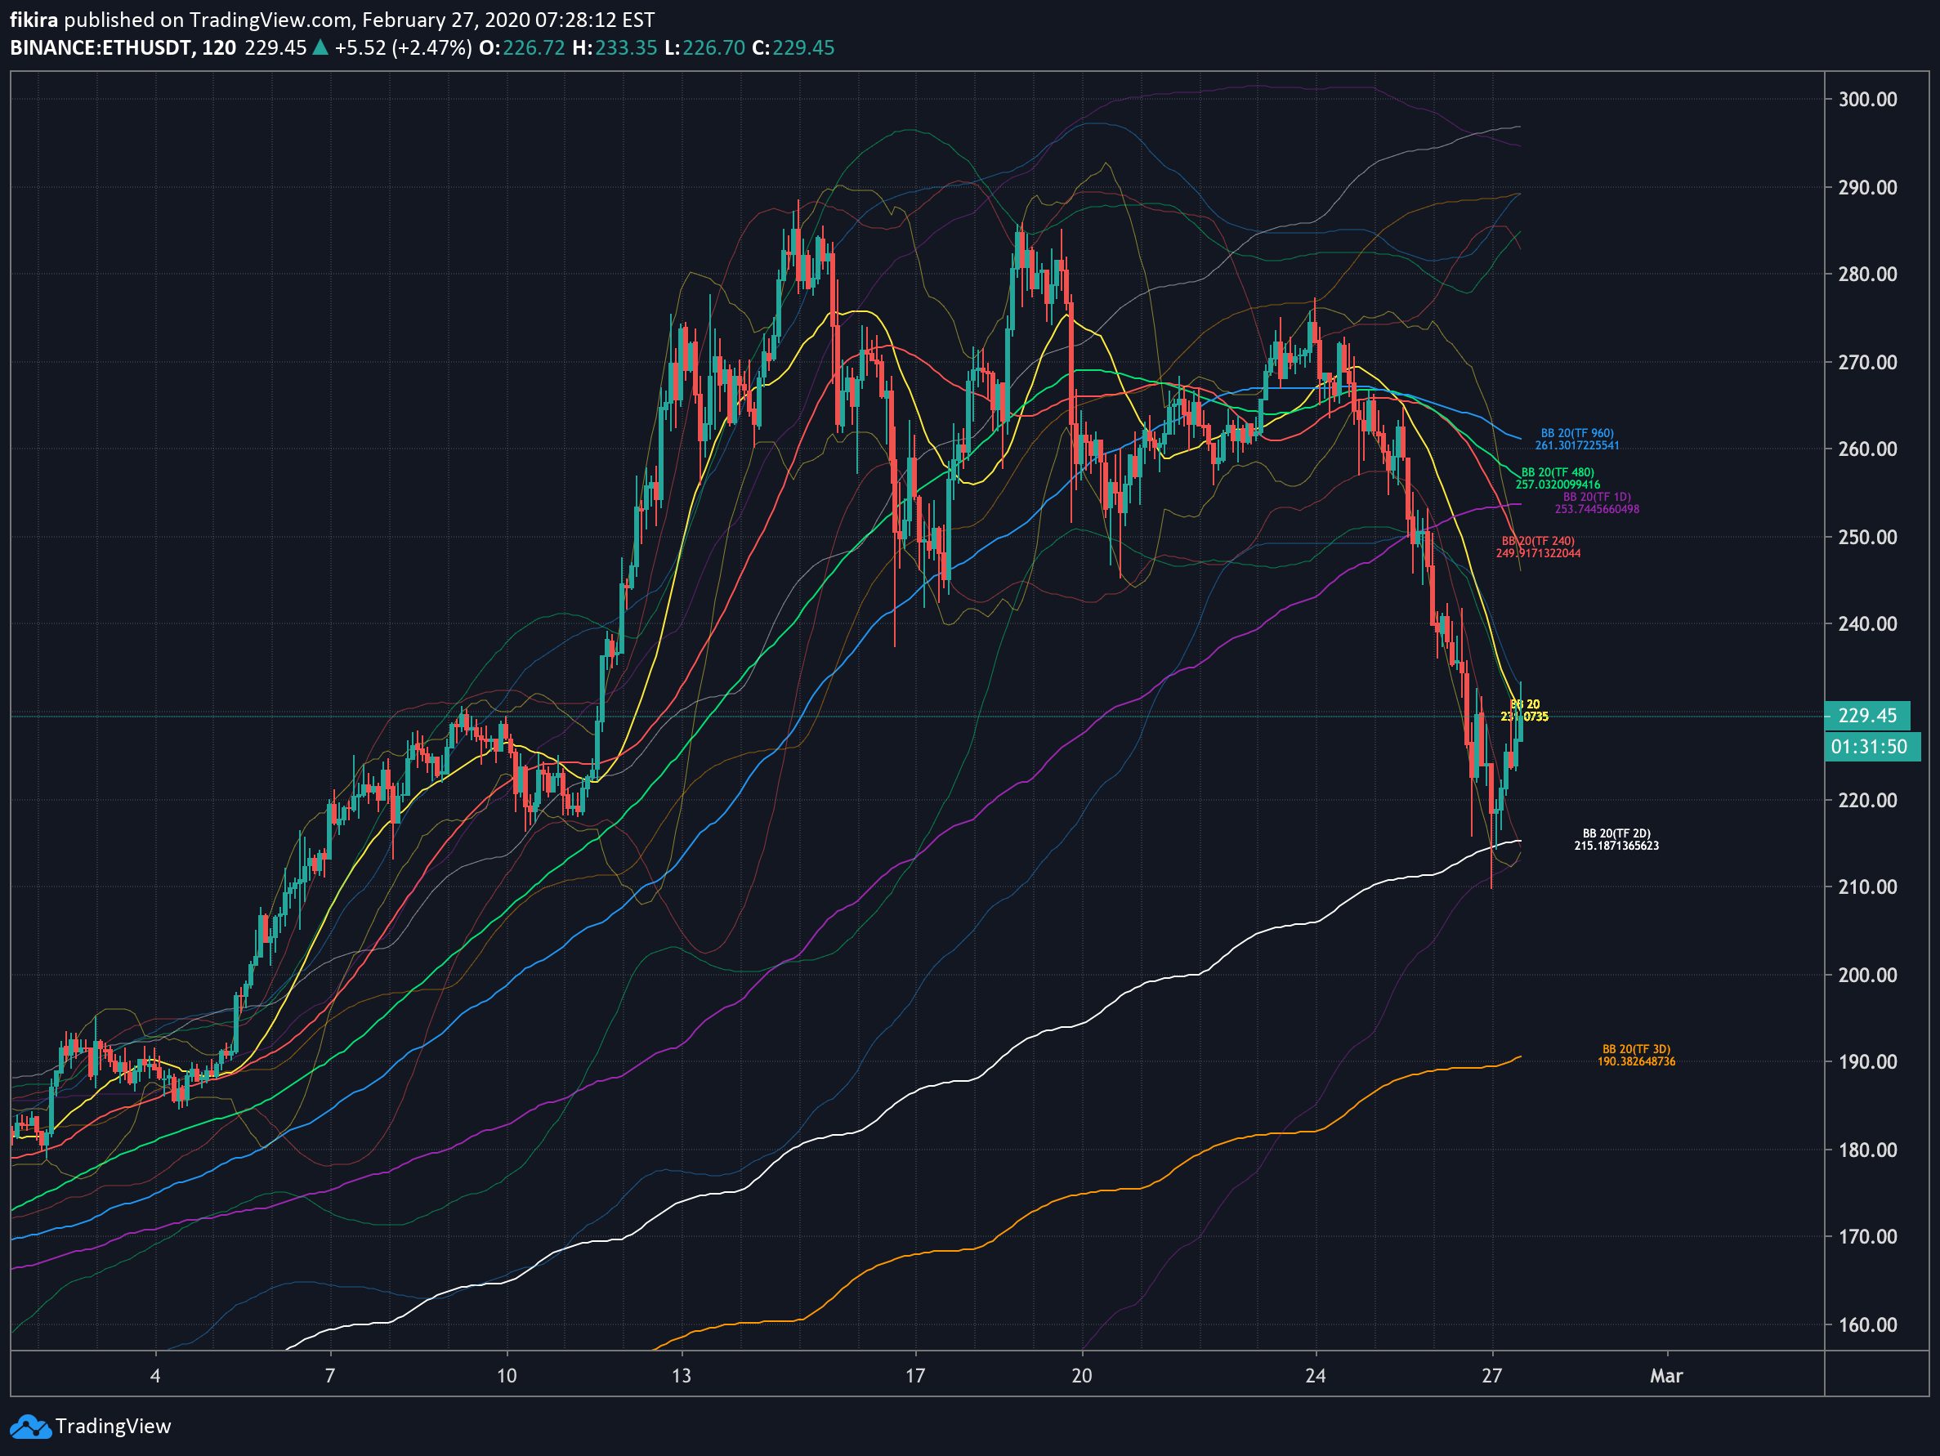Viewport: 1940px width, 1456px height.
Task: Click the 240.00 price axis label
Action: (1867, 623)
